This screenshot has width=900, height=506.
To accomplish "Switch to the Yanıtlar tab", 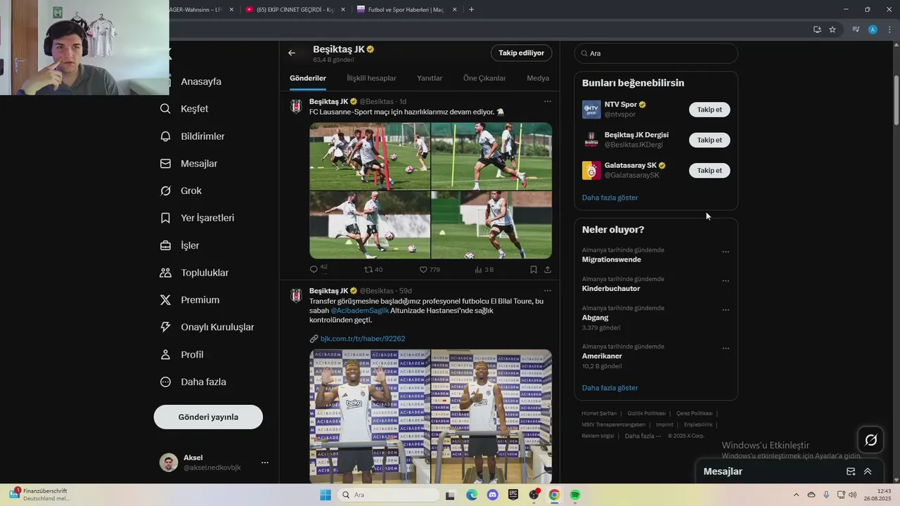I will pyautogui.click(x=430, y=78).
